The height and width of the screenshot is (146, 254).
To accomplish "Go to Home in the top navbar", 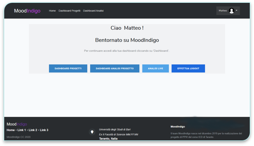I will click(x=52, y=11).
